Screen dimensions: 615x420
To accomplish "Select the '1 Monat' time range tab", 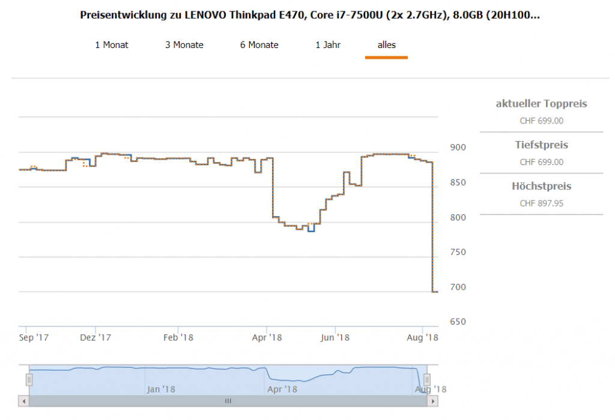I will pyautogui.click(x=112, y=45).
